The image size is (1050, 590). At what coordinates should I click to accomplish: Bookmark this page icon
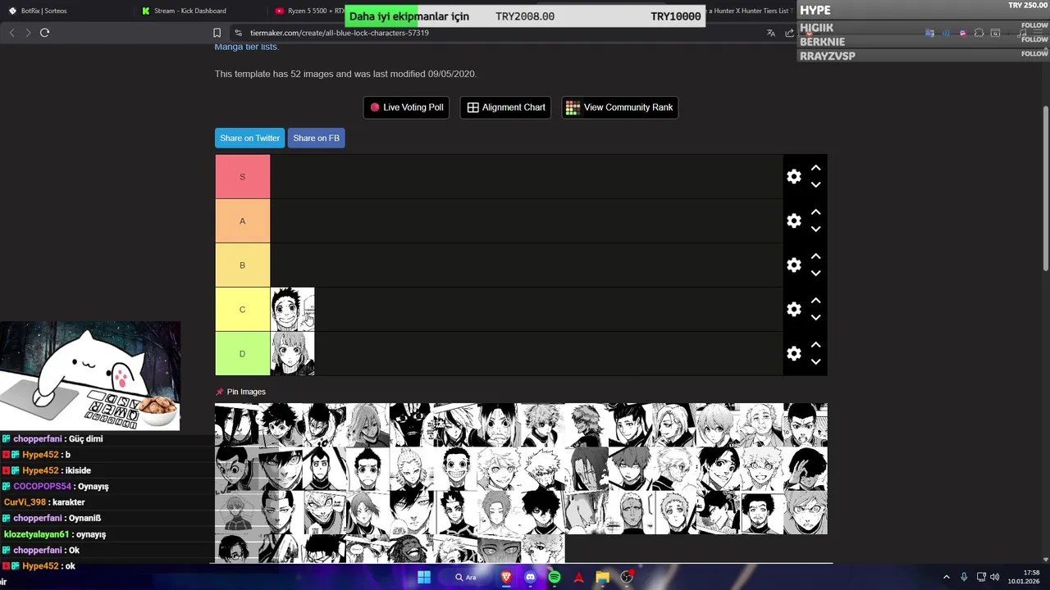point(217,33)
